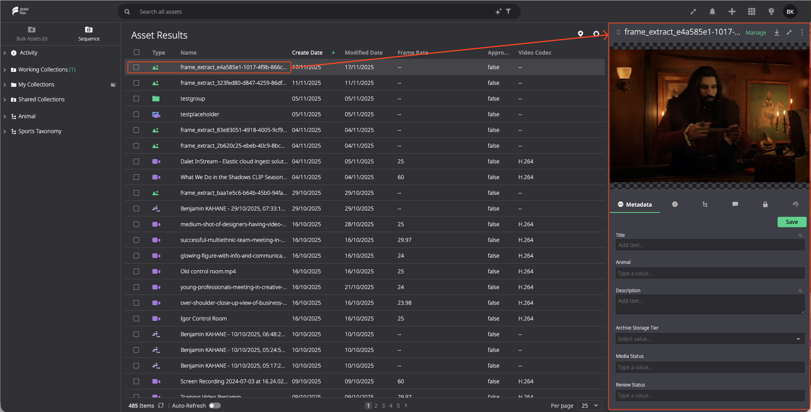
Task: Open the Per page 25 dropdown
Action: coord(589,405)
